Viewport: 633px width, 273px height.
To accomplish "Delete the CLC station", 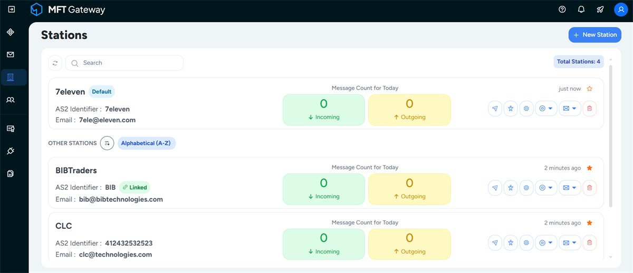I will [590, 243].
